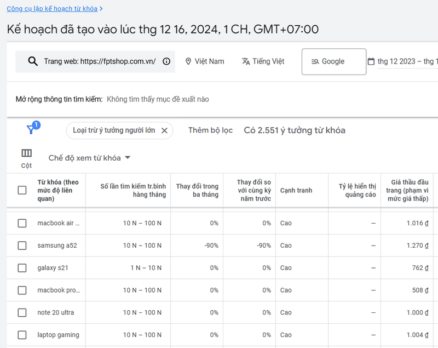
Task: Click Có 2.551 ý tưởng từ khóa count
Action: click(295, 130)
